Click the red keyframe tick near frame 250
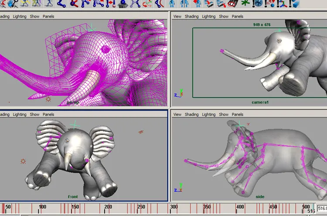Image resolution: width=327 pixels, height=216 pixels. 138,208
